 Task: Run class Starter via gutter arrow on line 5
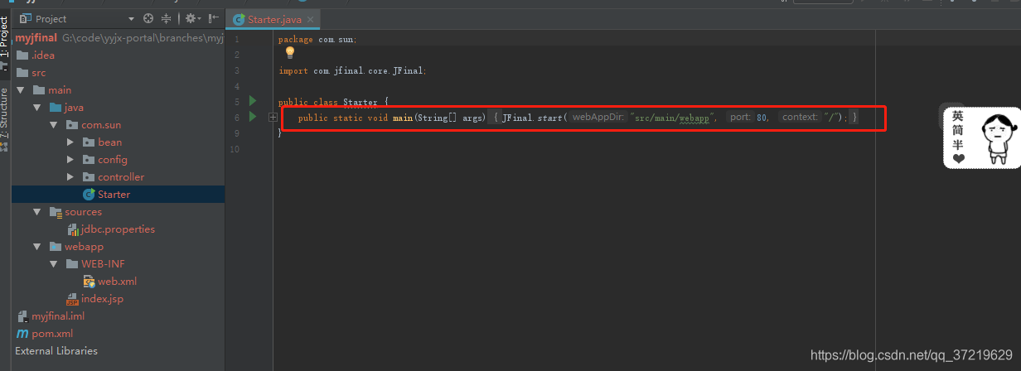254,101
